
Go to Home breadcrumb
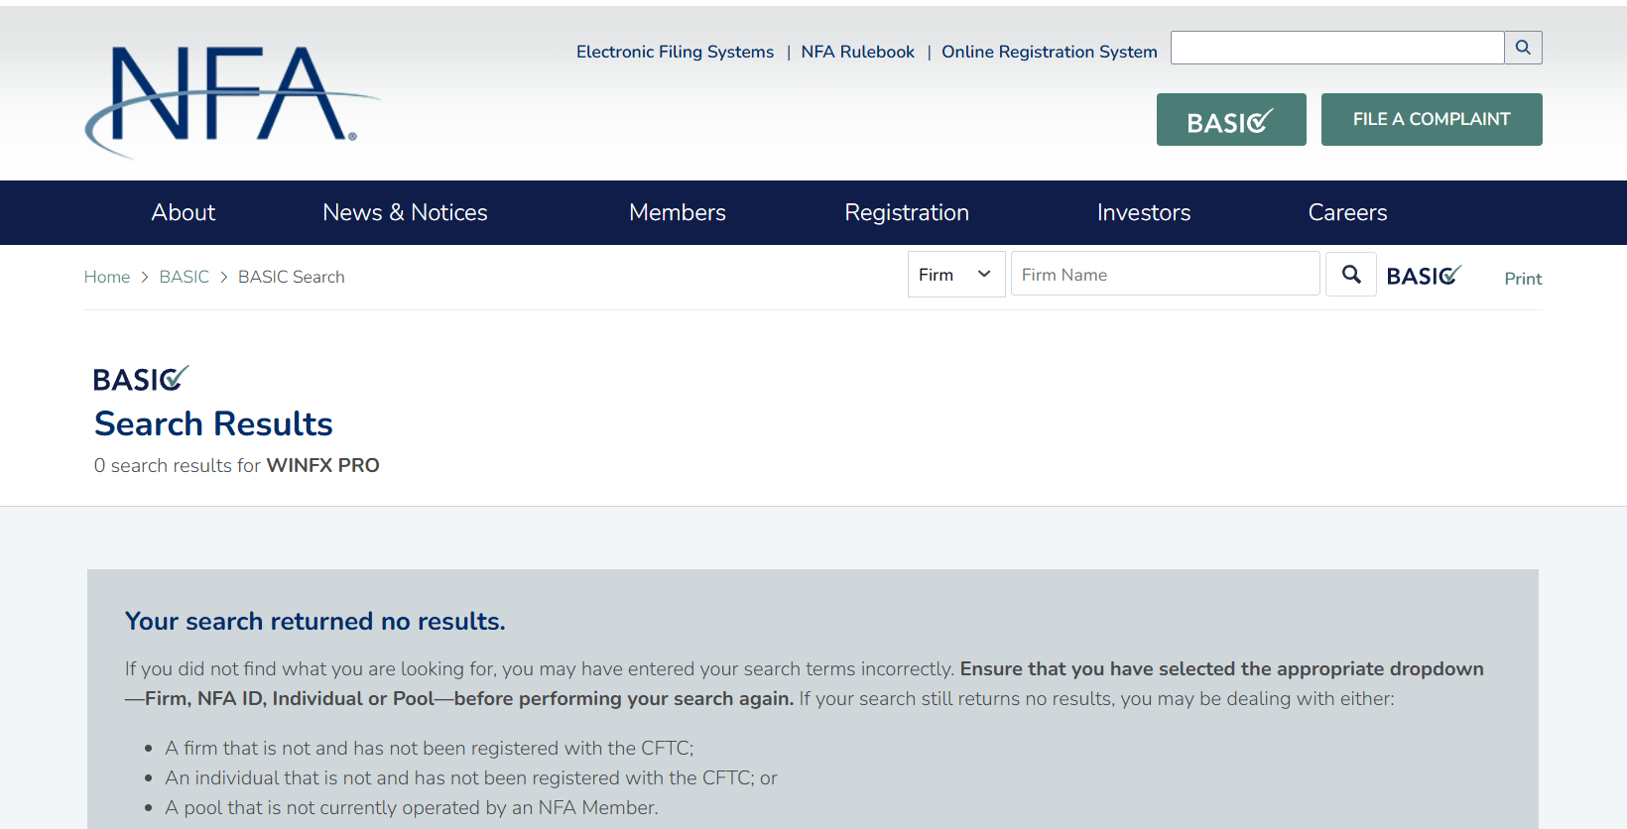pyautogui.click(x=107, y=277)
